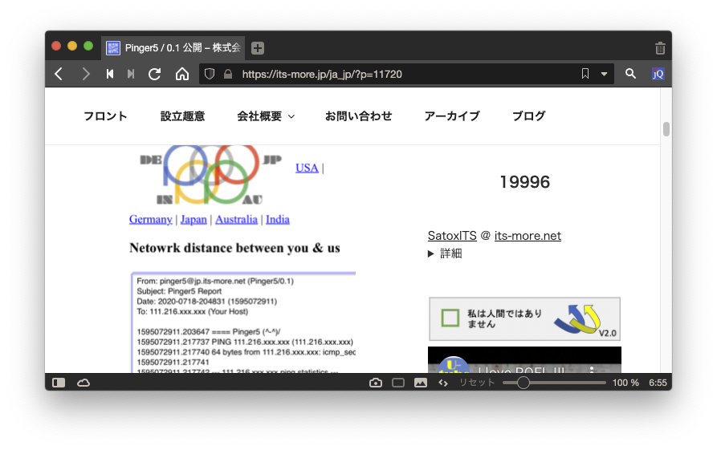
Task: Toggle image loading in status bar
Action: 420,383
